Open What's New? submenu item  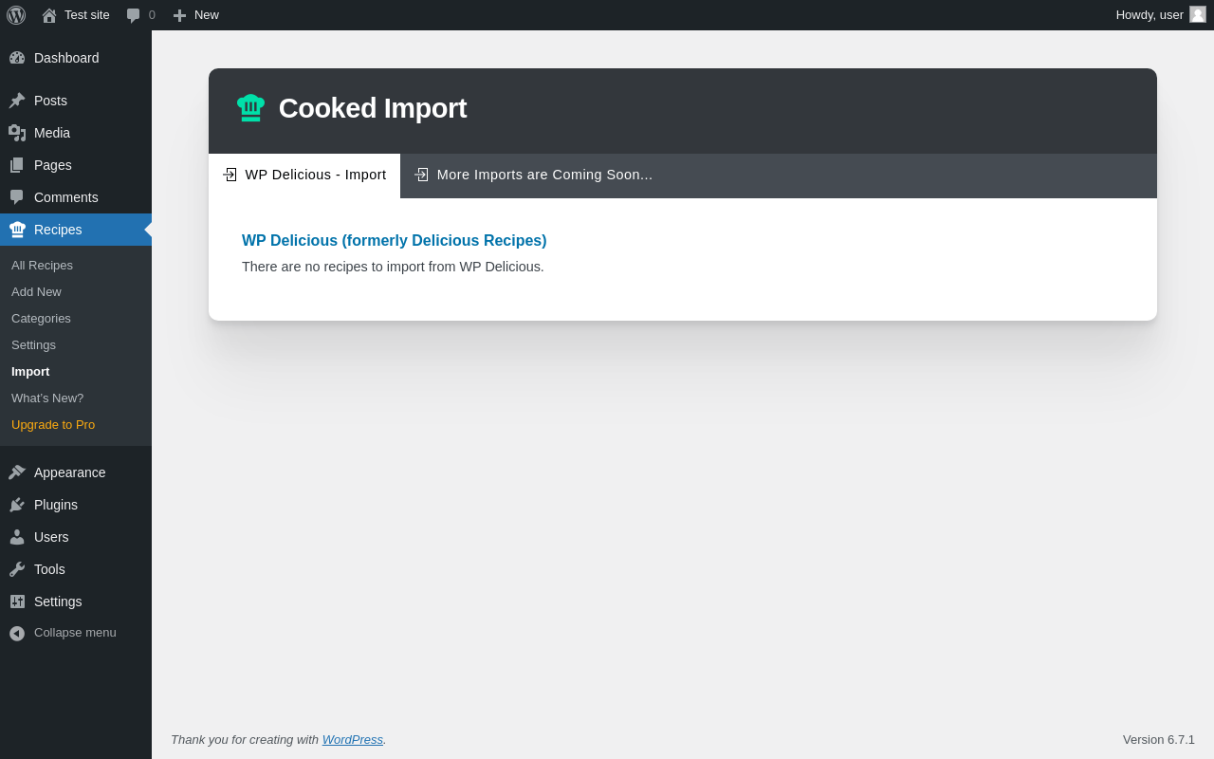[47, 398]
